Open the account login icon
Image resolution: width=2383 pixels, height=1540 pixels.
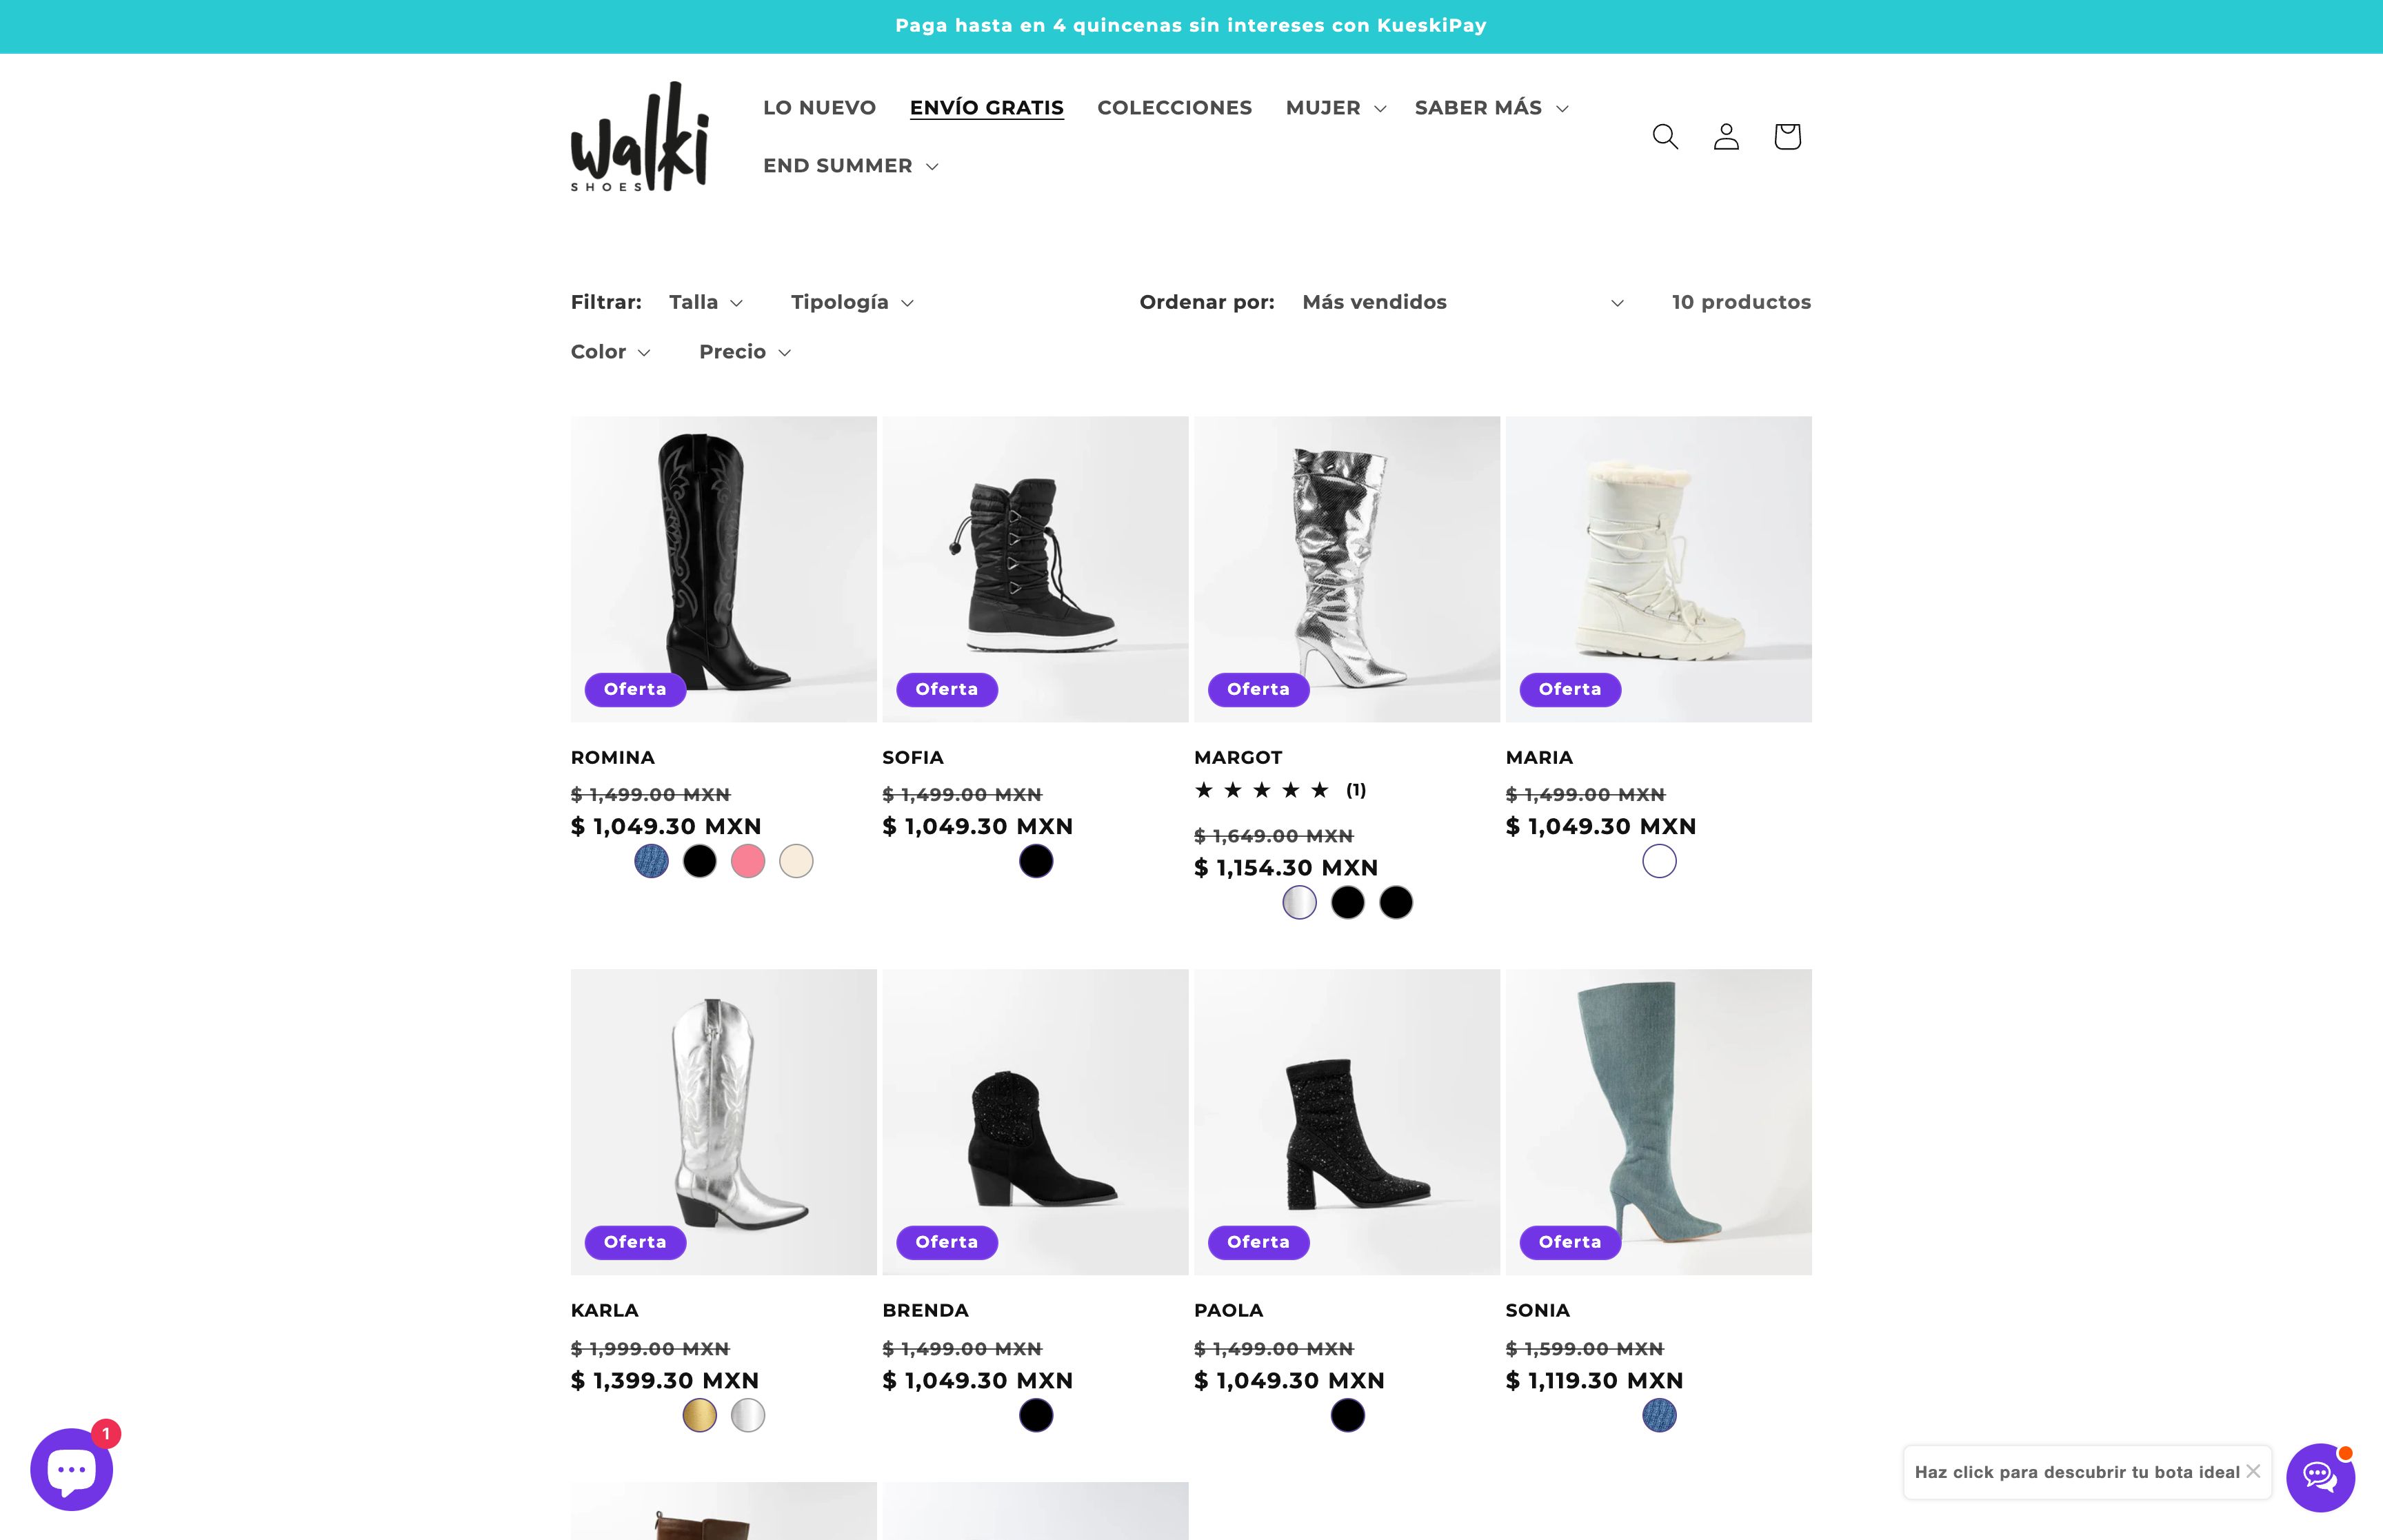click(x=1726, y=136)
